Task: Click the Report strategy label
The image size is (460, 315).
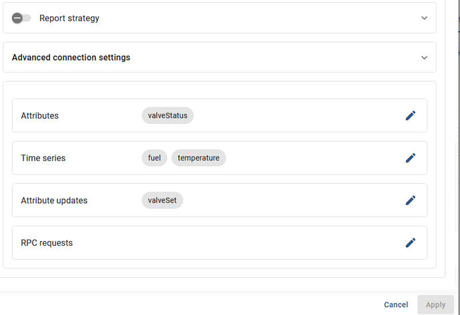Action: pos(69,18)
